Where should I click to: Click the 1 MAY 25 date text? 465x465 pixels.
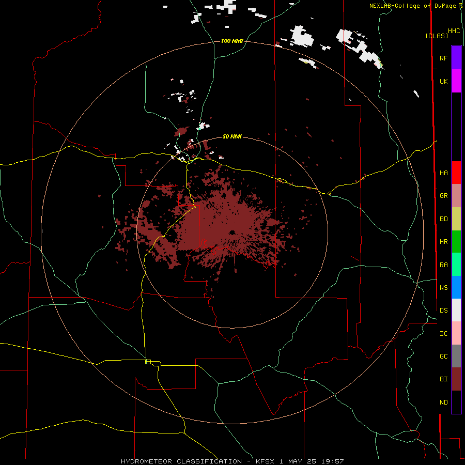coord(298,461)
